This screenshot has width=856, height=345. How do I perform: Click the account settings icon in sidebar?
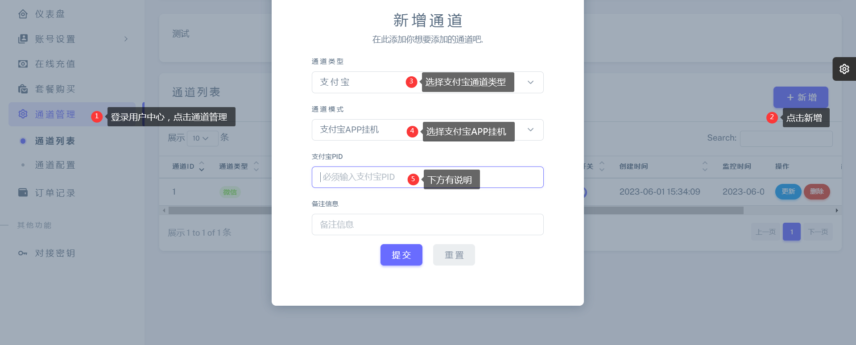(23, 39)
